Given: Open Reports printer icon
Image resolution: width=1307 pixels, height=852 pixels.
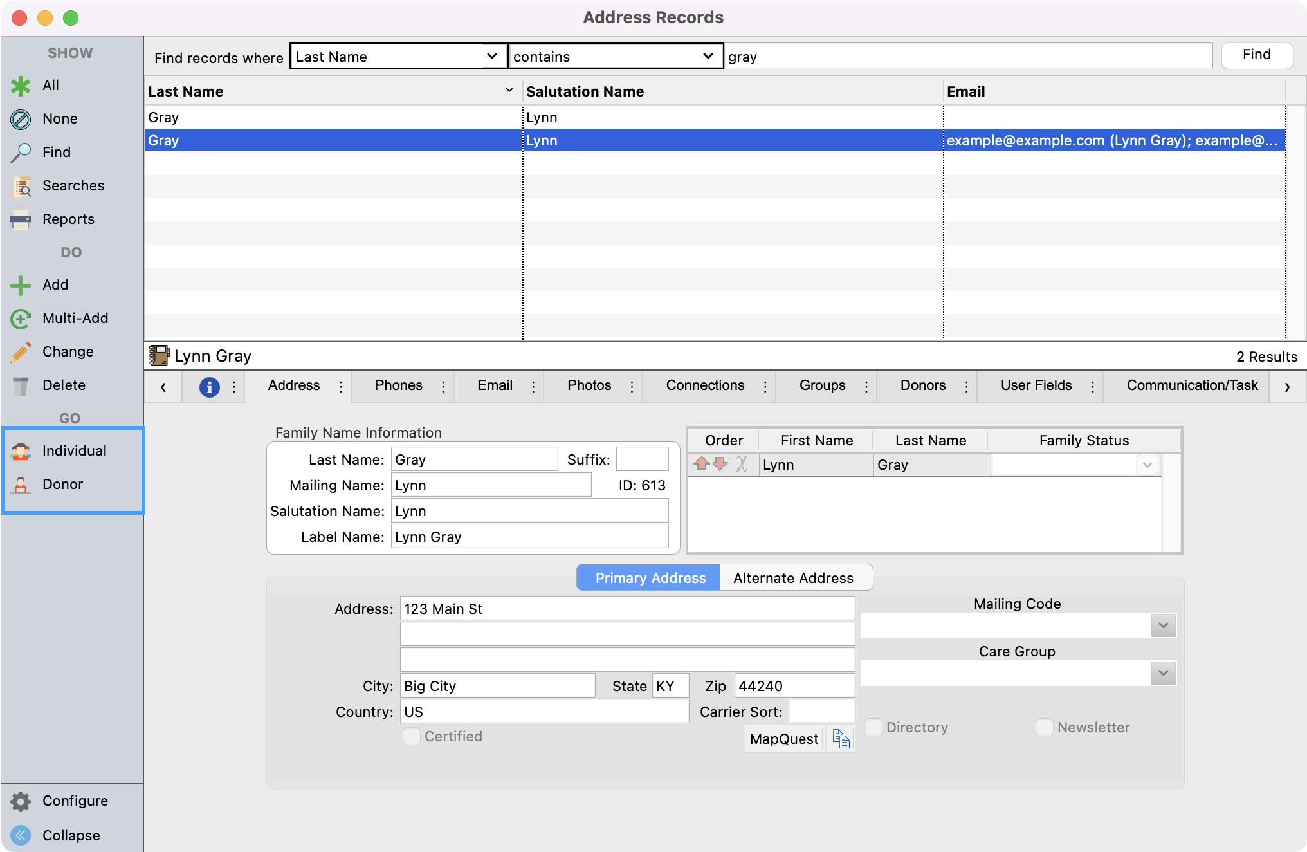Looking at the screenshot, I should pos(21,219).
